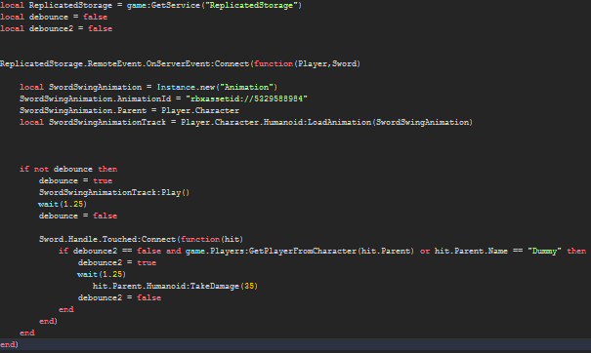This screenshot has width=591, height=353.
Task: Click "Sword.Handle.Touched:Connect" line
Action: (x=141, y=239)
